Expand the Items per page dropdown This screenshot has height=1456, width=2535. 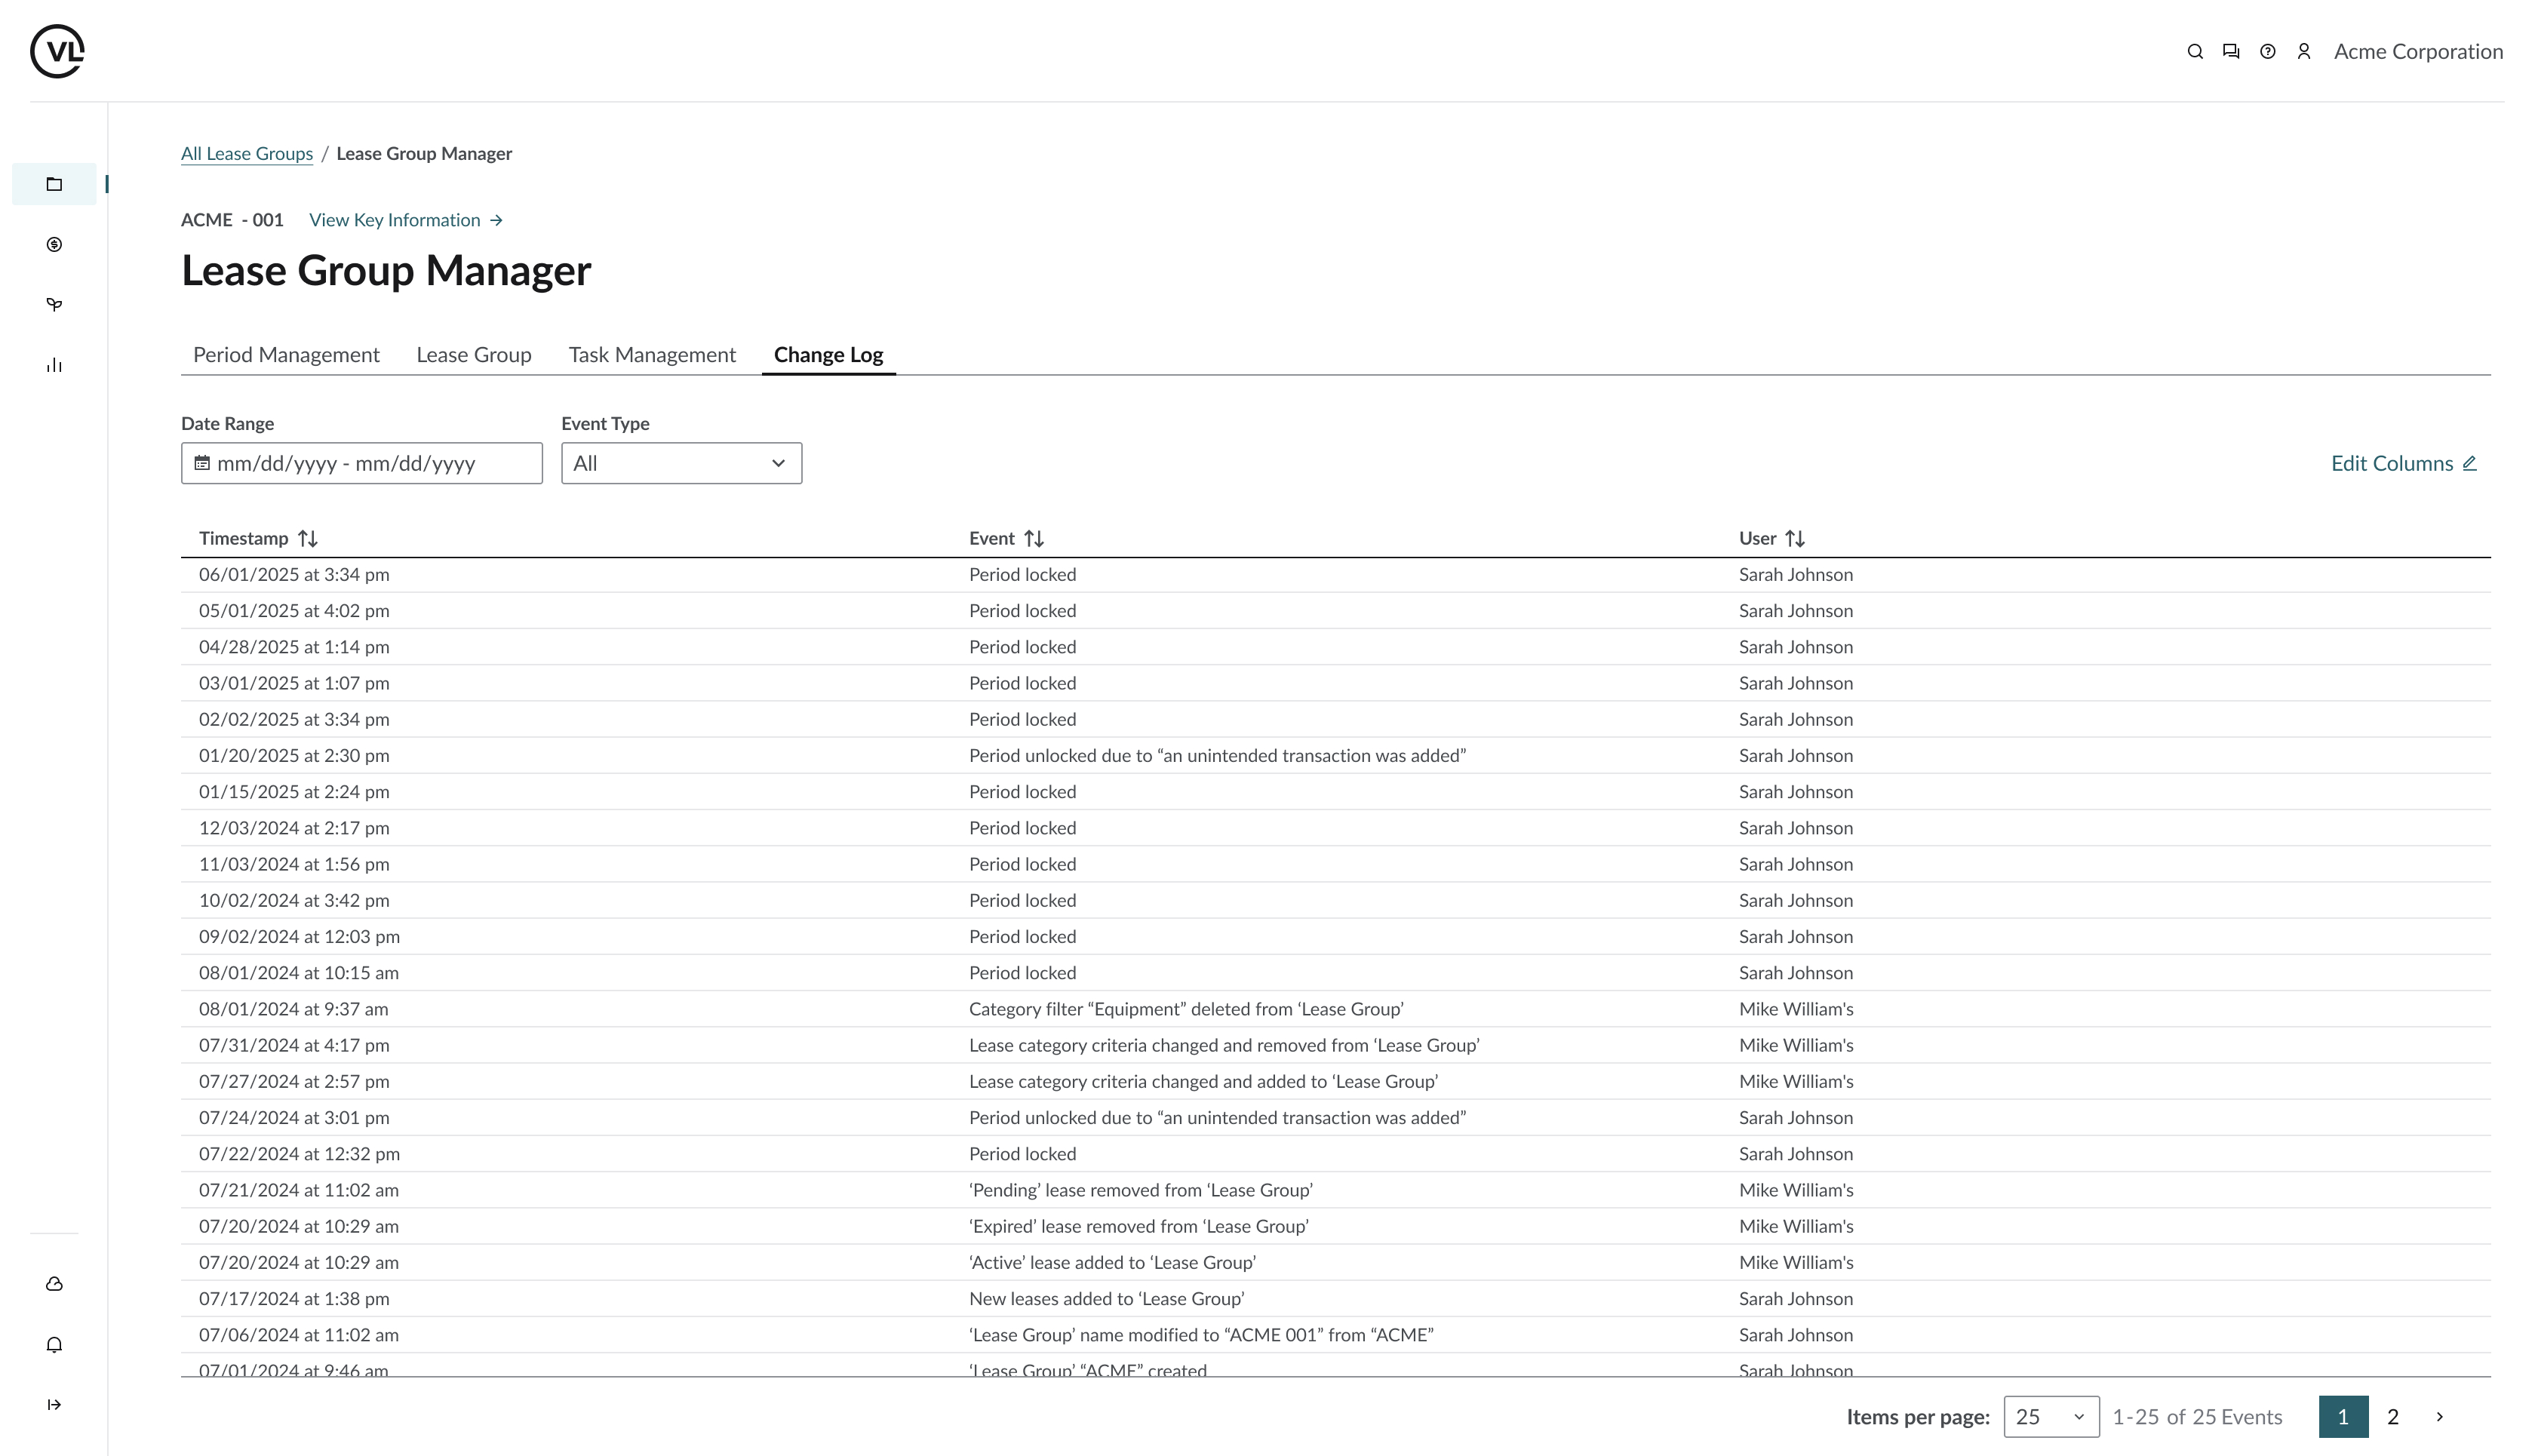2051,1417
